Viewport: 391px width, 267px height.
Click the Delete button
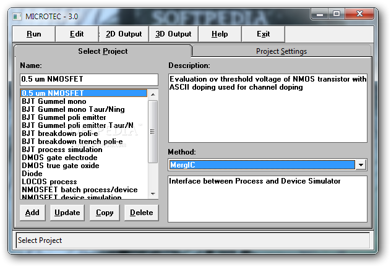click(142, 213)
